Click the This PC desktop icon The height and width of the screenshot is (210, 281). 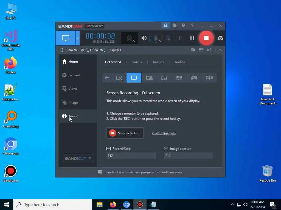click(11, 11)
